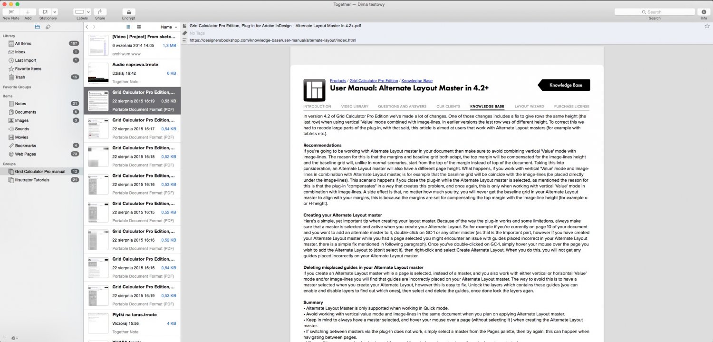This screenshot has width=713, height=342.
Task: Click the Share toolbar icon
Action: [x=100, y=12]
